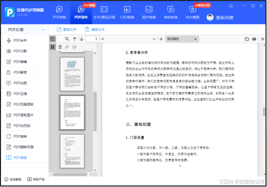Select the page 6 thumbnail with table
Image resolution: width=267 pixels, height=187 pixels.
click(72, 151)
